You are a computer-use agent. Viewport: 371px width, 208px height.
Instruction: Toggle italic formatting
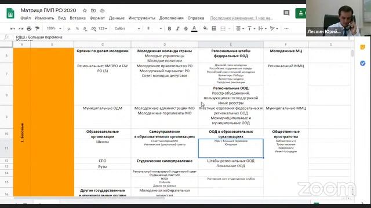(178, 28)
